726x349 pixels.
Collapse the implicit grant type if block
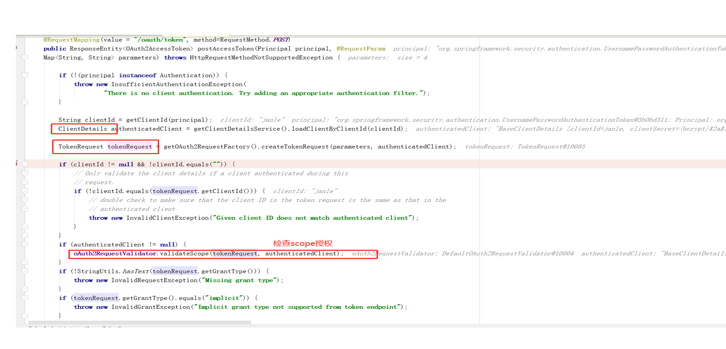(25, 298)
